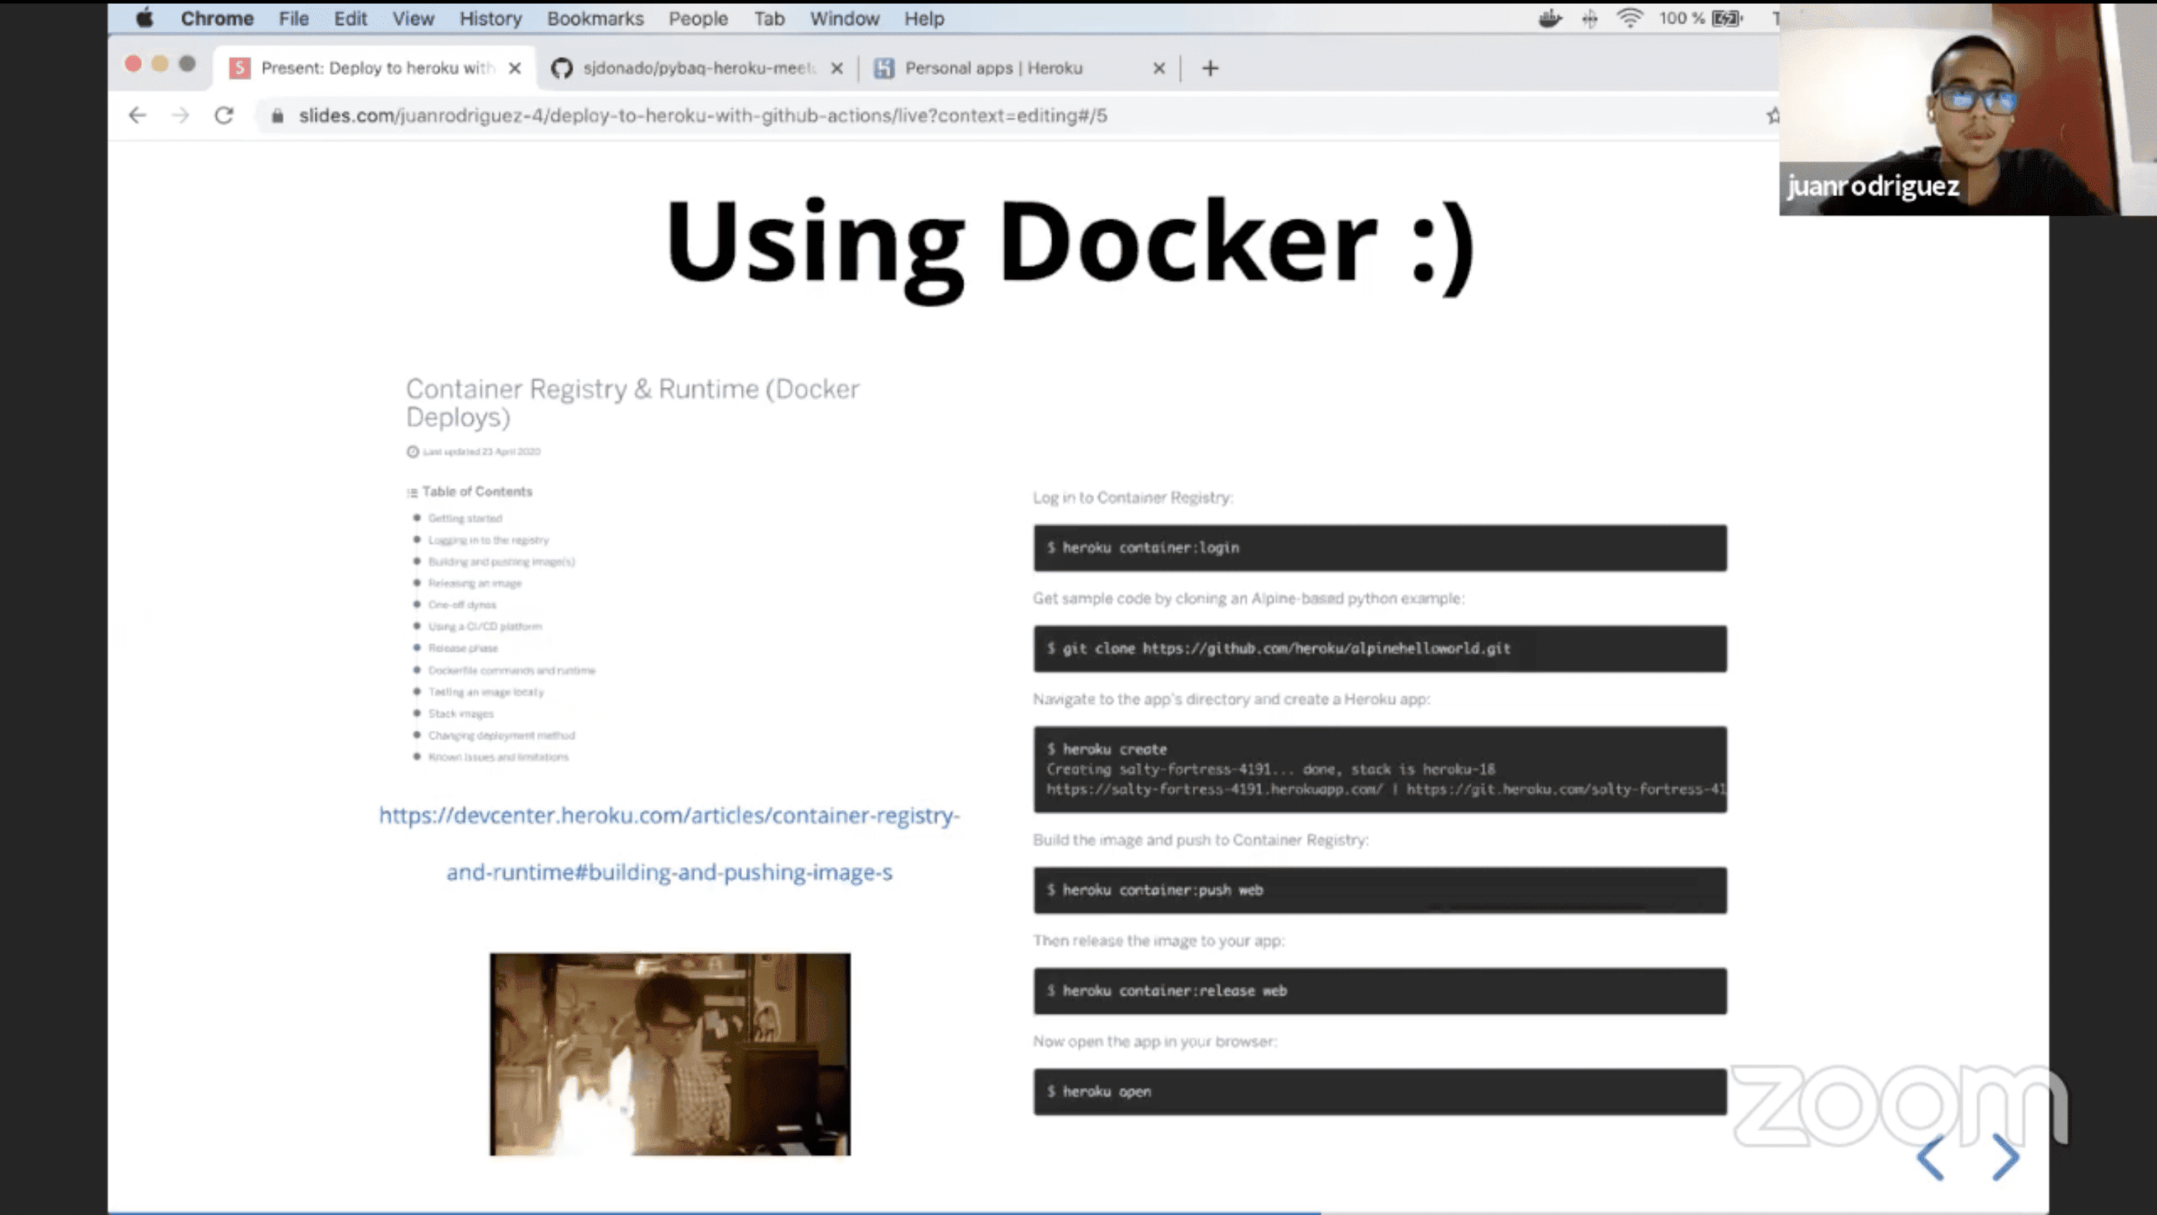View site security lock info
Image resolution: width=2157 pixels, height=1215 pixels.
point(278,116)
